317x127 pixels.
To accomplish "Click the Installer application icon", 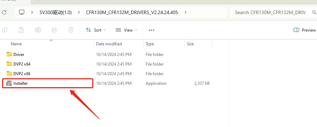I will (x=9, y=83).
